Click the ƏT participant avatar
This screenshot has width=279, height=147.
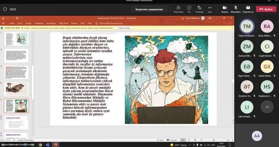click(247, 87)
